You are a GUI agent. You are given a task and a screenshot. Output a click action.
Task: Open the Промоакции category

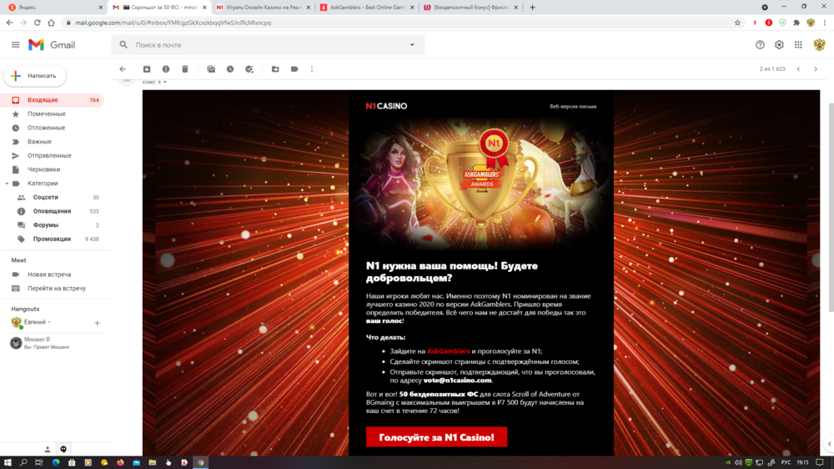(x=52, y=239)
